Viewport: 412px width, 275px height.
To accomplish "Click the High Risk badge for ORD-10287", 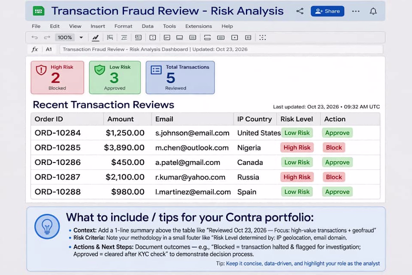I will coord(297,177).
